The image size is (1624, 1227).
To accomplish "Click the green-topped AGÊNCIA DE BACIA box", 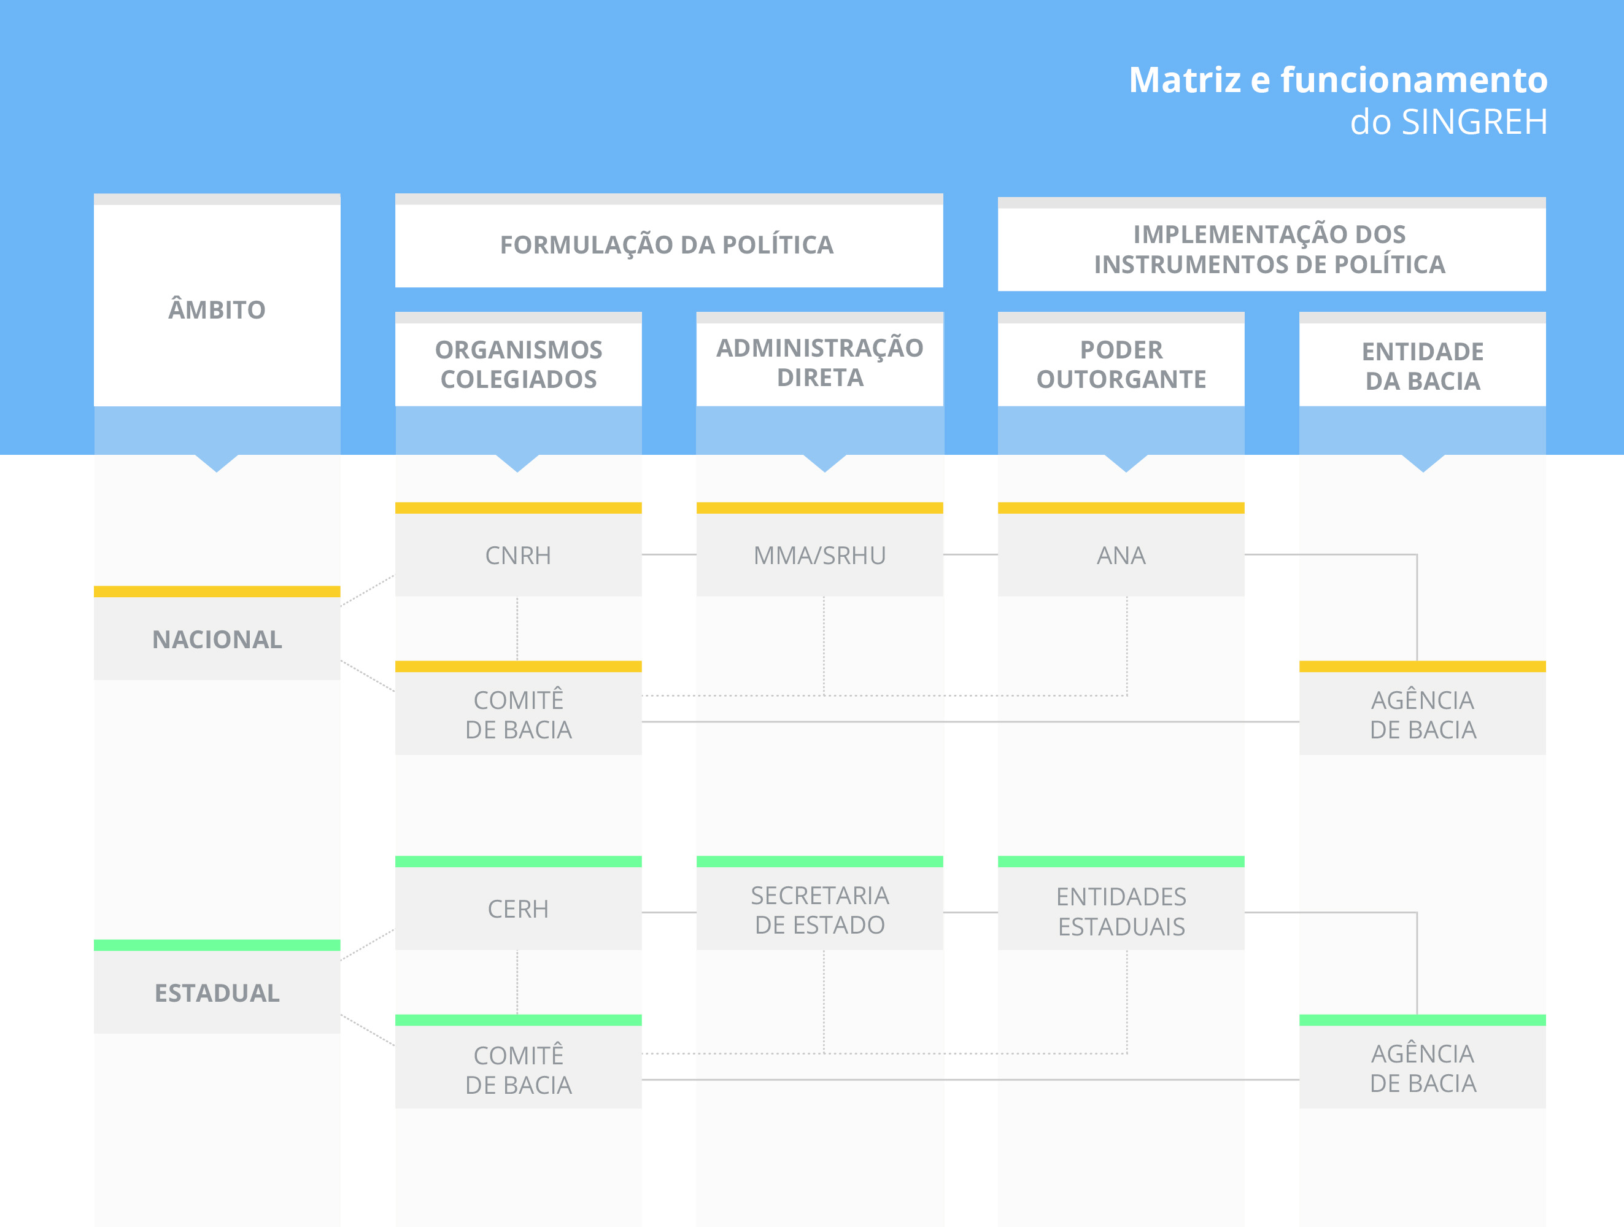I will (1422, 1067).
